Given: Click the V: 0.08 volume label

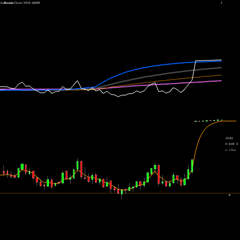Looking at the screenshot, I should pos(231,144).
